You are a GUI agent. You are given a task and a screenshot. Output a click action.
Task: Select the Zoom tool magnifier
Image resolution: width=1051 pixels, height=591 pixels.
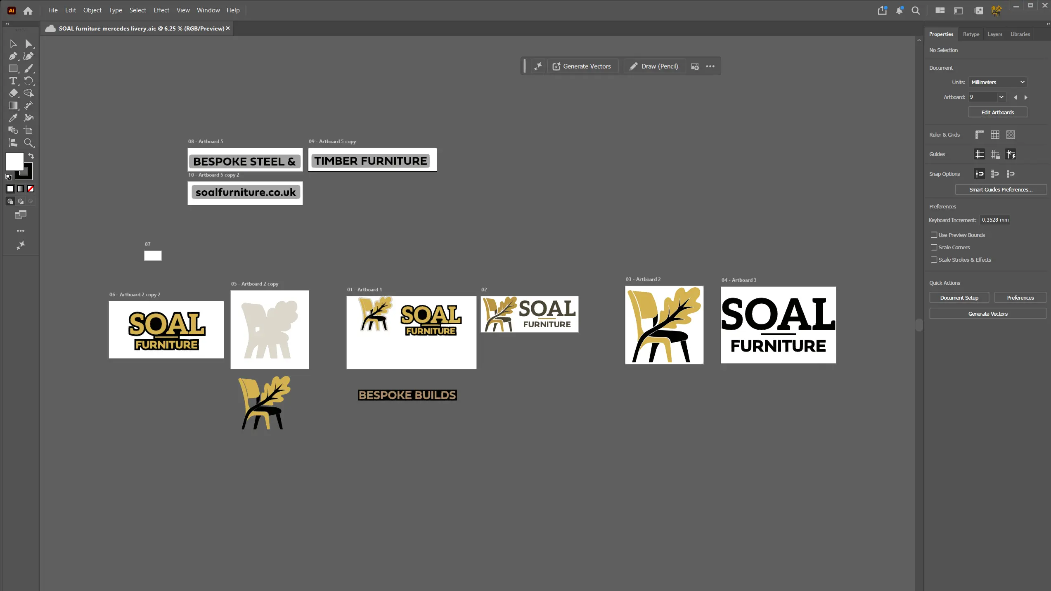coord(28,143)
